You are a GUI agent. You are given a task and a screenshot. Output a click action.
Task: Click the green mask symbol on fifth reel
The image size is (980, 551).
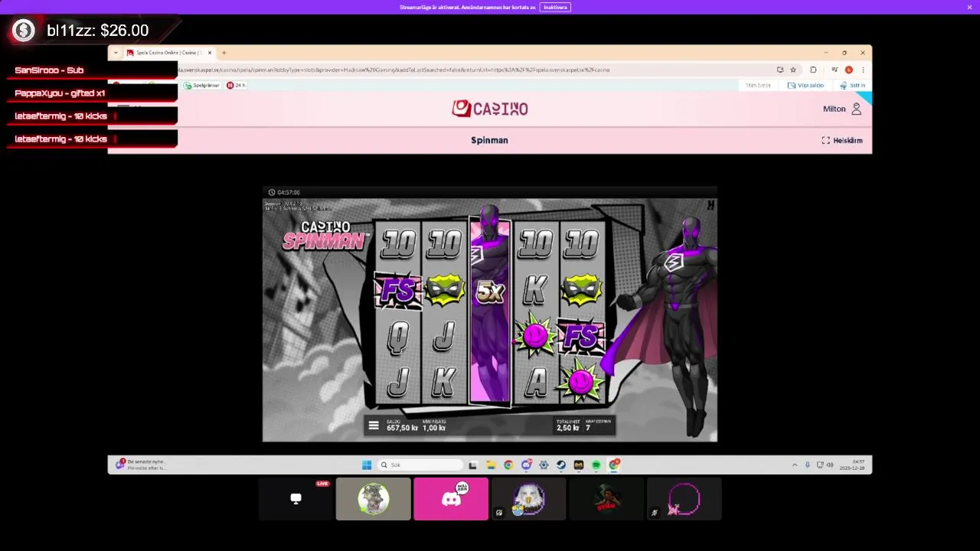[582, 289]
